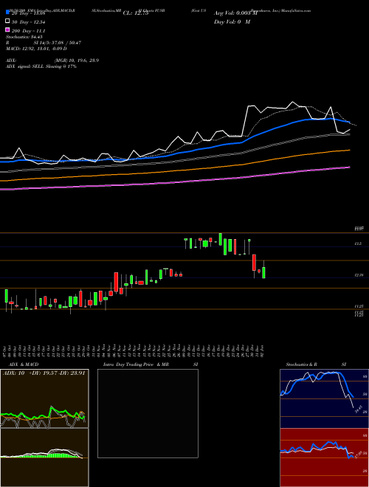The image size is (369, 487).
Task: Click the white 50 Day EMA legend swatch
Action: click(x=7, y=21)
